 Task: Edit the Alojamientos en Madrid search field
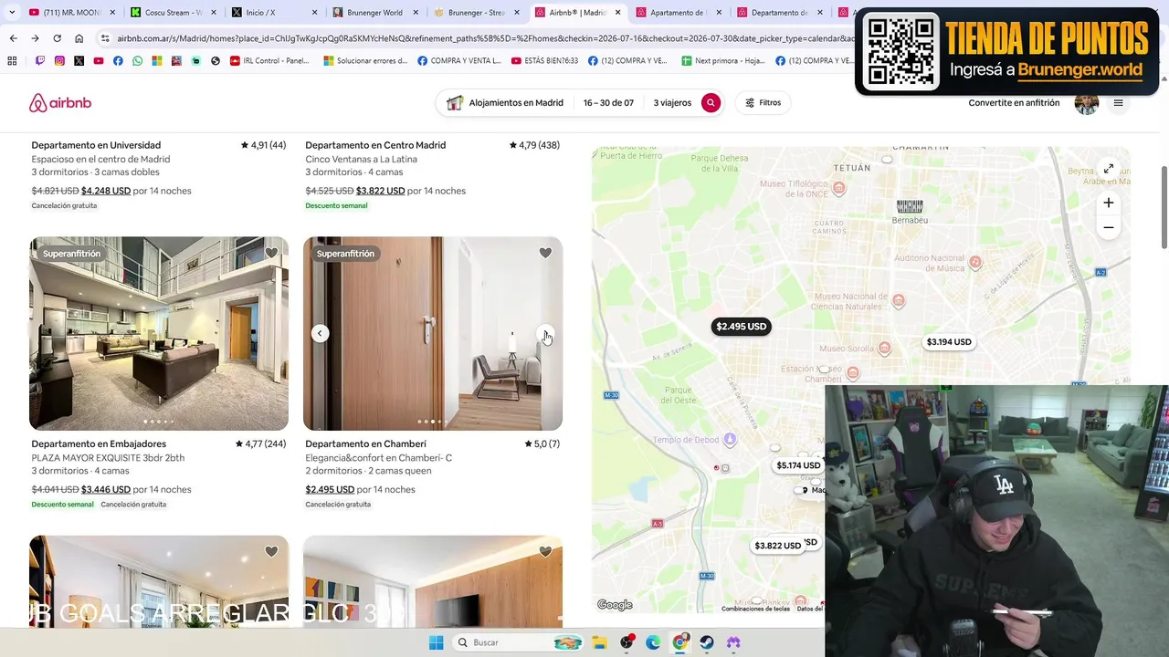coord(505,103)
